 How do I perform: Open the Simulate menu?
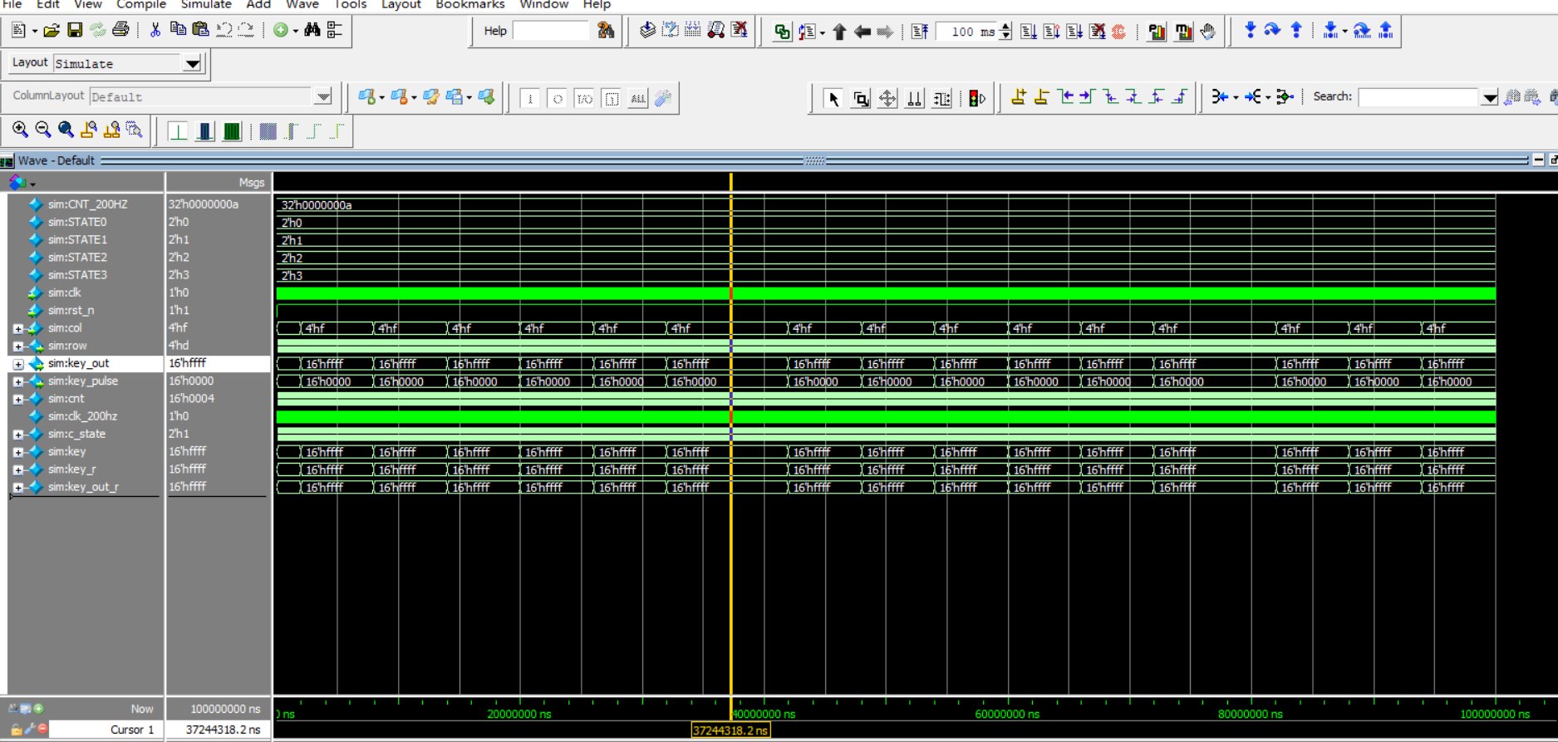(x=206, y=4)
